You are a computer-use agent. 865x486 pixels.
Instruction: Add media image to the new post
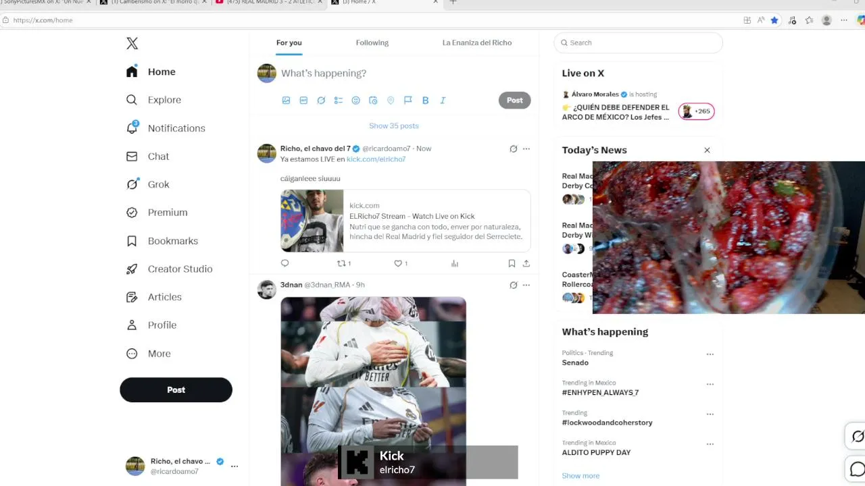click(286, 101)
